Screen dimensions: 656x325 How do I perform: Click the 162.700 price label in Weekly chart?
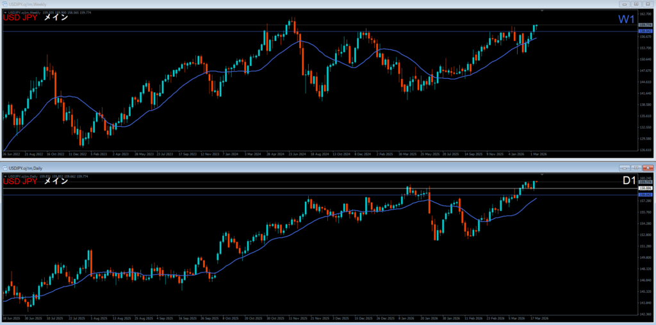click(x=646, y=14)
